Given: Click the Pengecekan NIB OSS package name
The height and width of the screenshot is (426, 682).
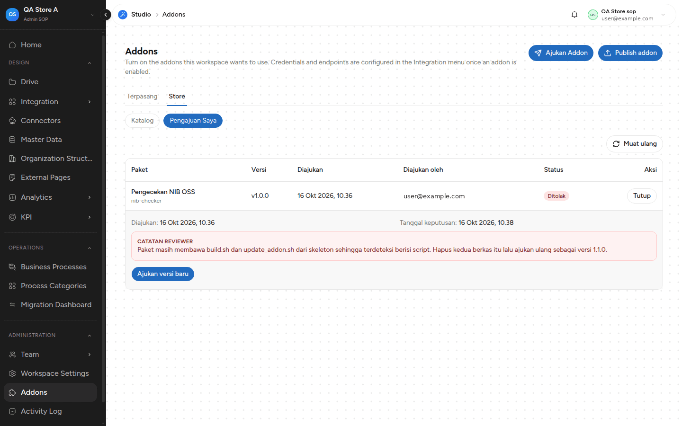Looking at the screenshot, I should [163, 192].
